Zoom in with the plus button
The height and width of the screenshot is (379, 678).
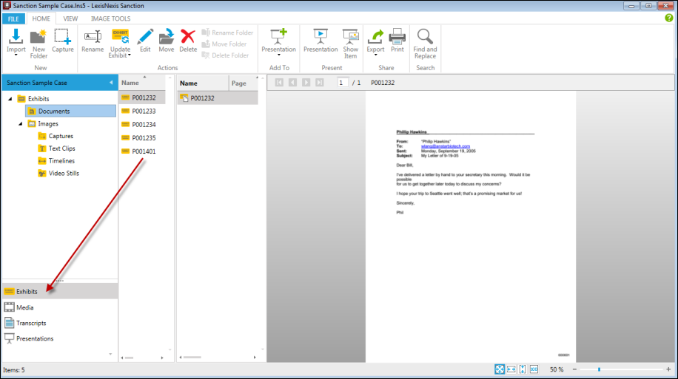click(x=668, y=369)
